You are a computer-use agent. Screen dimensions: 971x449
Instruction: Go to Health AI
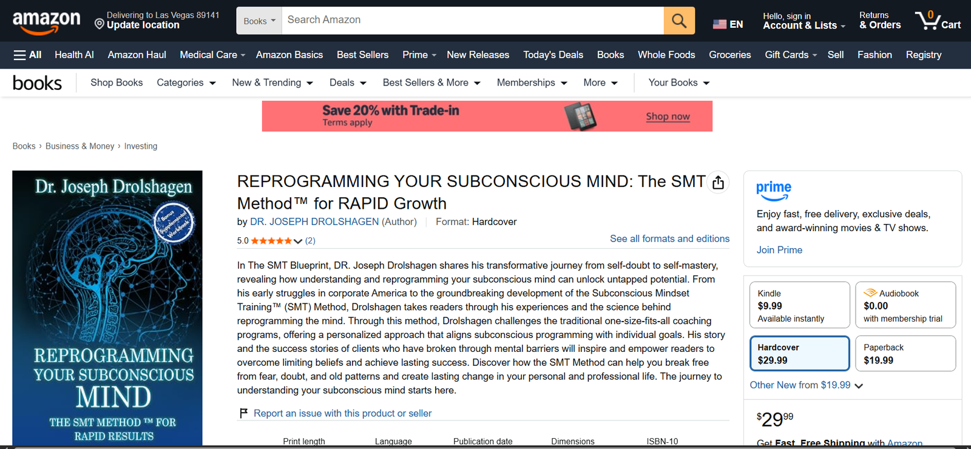click(74, 55)
